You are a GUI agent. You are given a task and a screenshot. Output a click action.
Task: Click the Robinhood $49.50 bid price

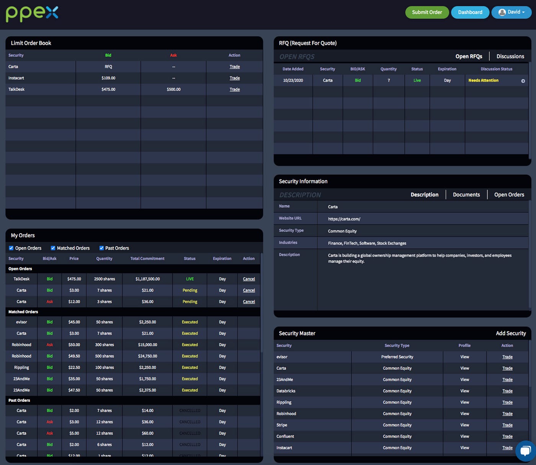tap(74, 356)
